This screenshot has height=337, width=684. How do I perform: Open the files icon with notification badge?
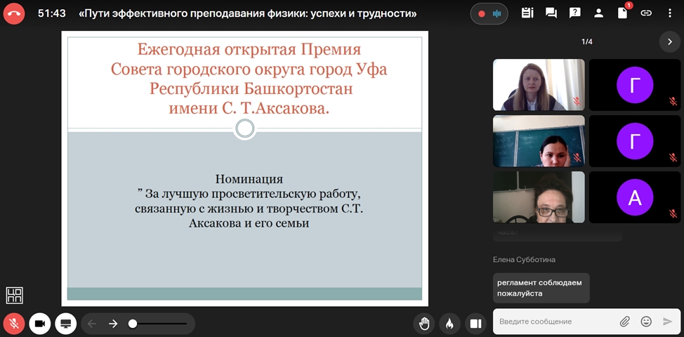tap(622, 13)
